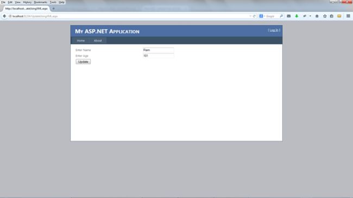Open the URL history dropdown arrow
Viewport: 353px width, 198px height.
[250, 16]
